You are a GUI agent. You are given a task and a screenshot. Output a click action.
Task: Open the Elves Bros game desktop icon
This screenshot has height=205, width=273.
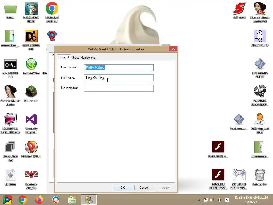pos(31,8)
